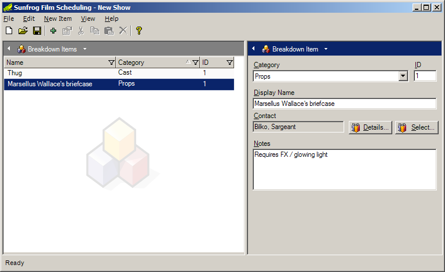Click the Paste clipboard icon
The image size is (445, 272).
click(109, 31)
